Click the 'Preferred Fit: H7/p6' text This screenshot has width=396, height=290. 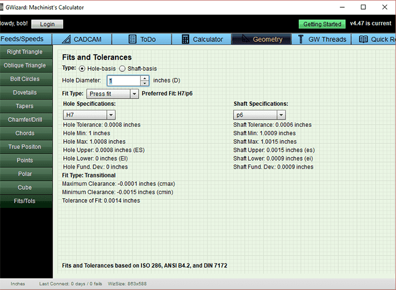(x=167, y=93)
